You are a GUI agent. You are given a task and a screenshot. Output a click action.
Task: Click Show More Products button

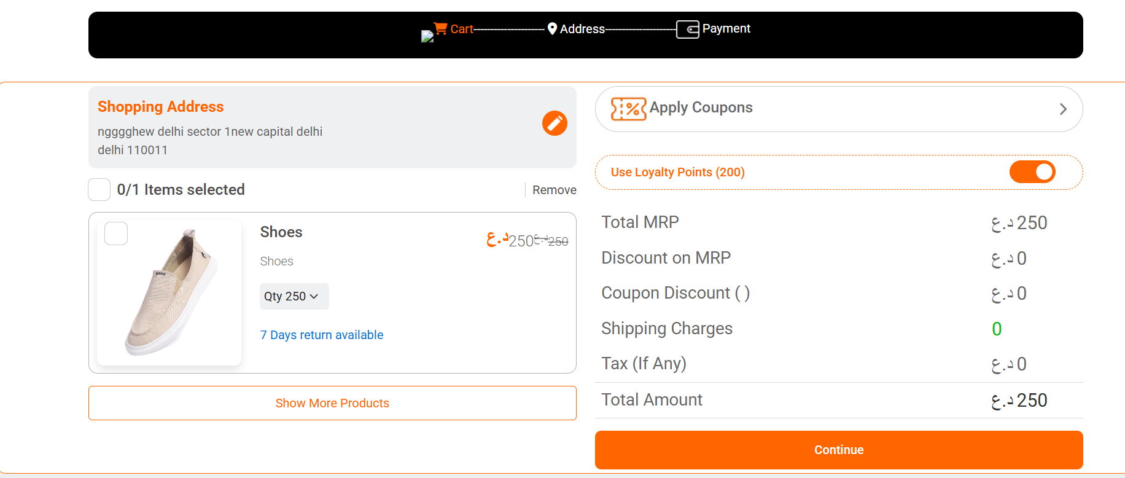[332, 403]
